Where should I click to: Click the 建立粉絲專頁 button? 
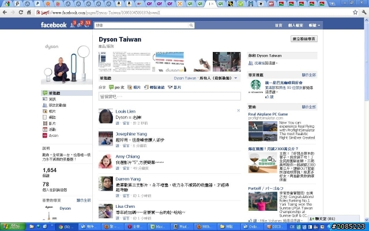point(304,39)
